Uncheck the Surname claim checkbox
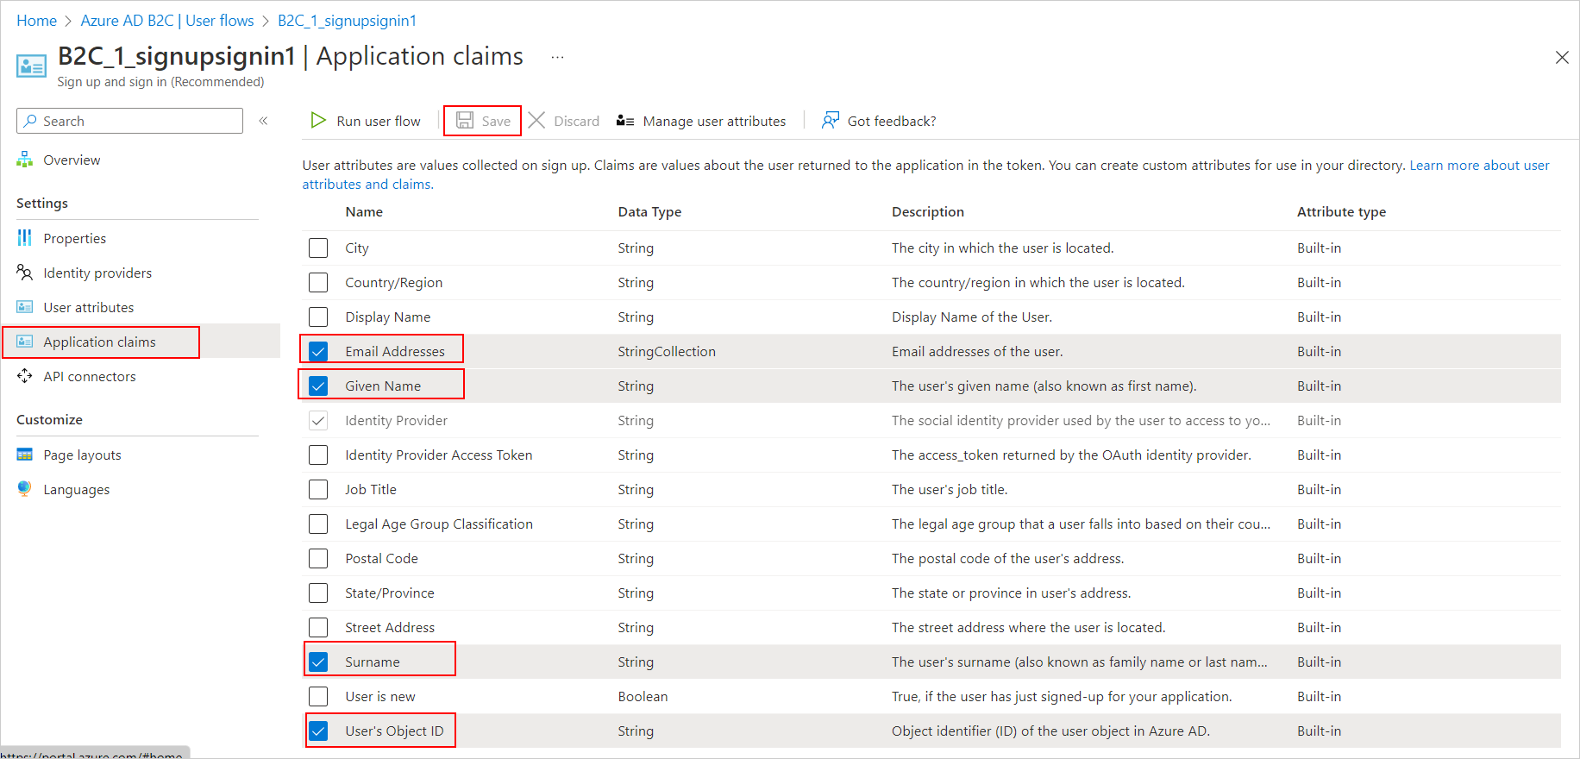The width and height of the screenshot is (1580, 759). [x=318, y=662]
